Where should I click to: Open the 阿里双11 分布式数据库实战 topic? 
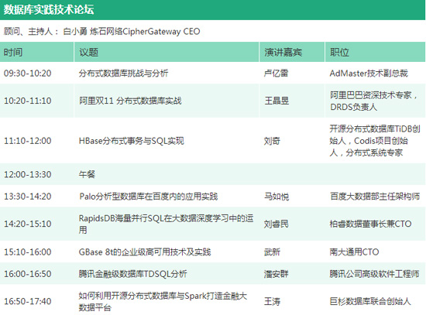click(x=130, y=101)
